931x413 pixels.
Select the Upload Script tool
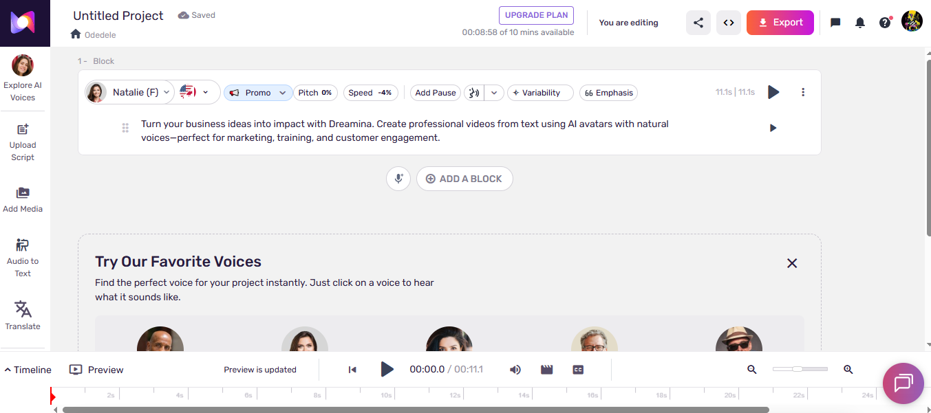pos(23,140)
